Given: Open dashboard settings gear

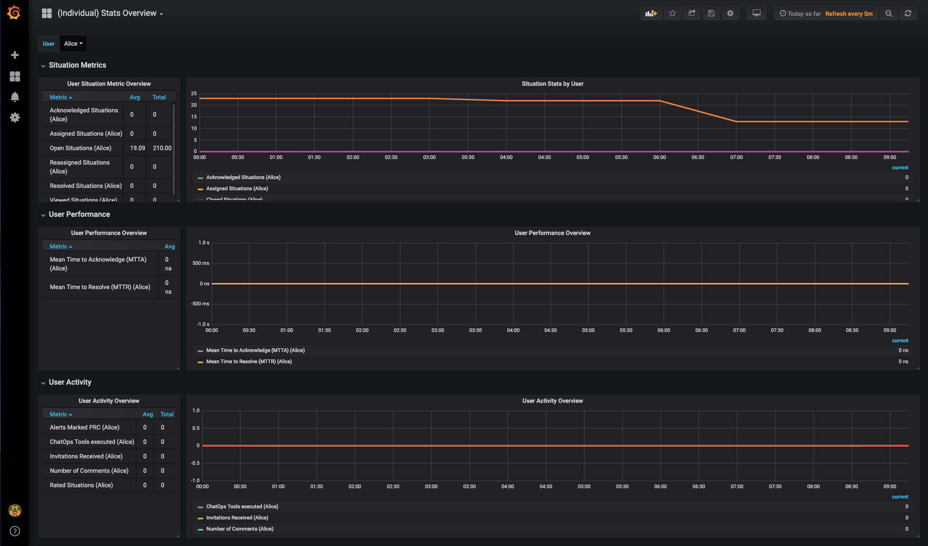Looking at the screenshot, I should click(x=730, y=13).
